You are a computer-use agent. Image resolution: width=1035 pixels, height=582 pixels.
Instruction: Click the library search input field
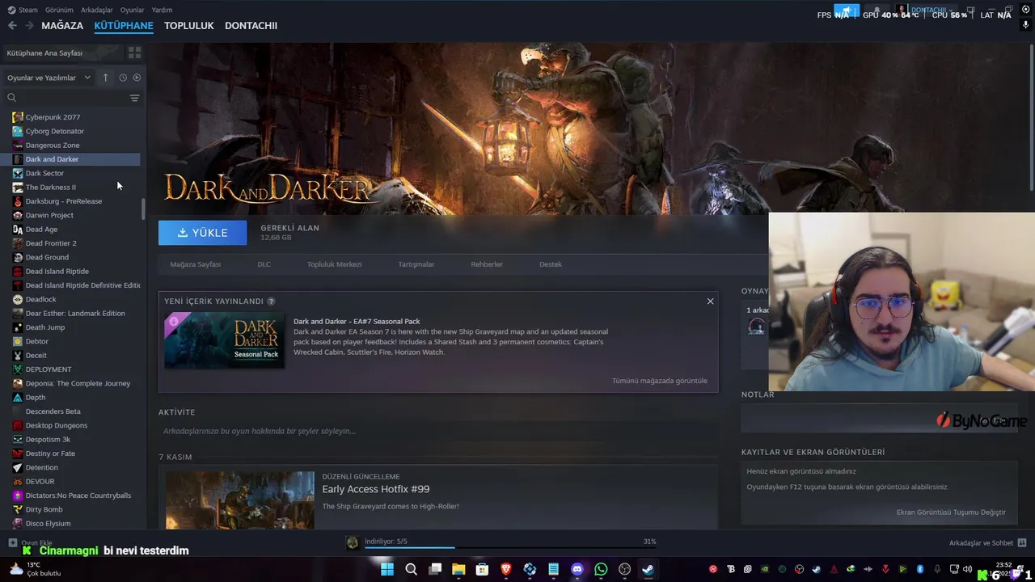point(71,98)
